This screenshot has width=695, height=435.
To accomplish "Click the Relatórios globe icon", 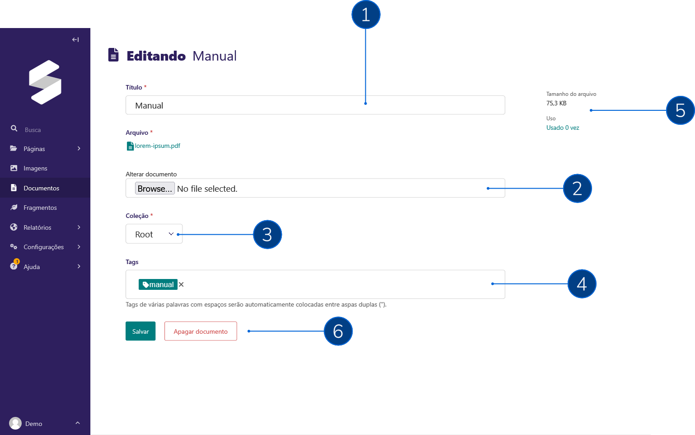I will 14,227.
